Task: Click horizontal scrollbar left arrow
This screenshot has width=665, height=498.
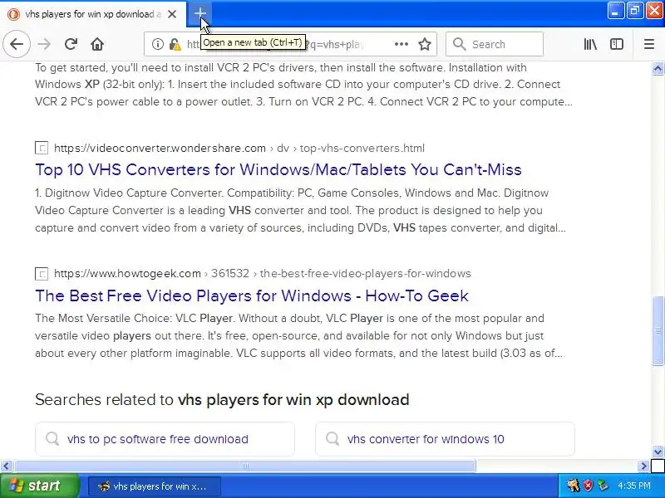Action: coord(6,466)
